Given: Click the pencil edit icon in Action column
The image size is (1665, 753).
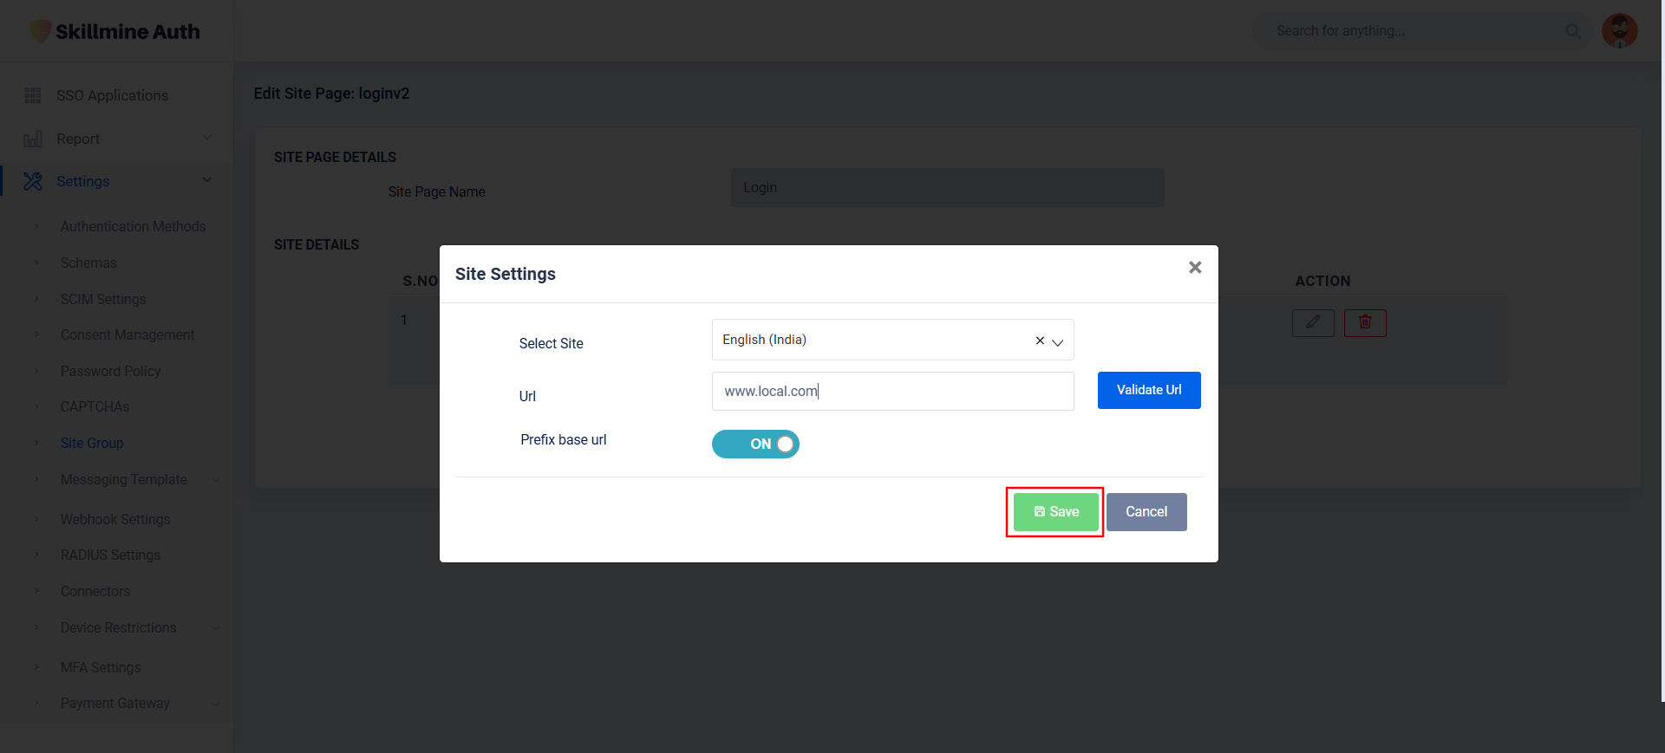Looking at the screenshot, I should click(1312, 323).
